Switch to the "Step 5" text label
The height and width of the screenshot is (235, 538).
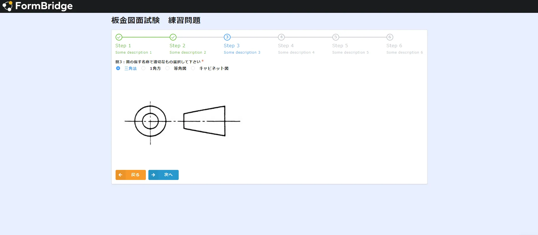point(340,46)
